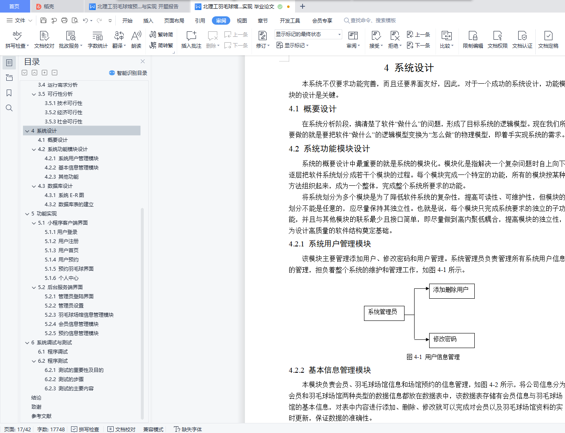The image size is (565, 433).
Task: Go to next revision (下一条)
Action: tap(419, 45)
